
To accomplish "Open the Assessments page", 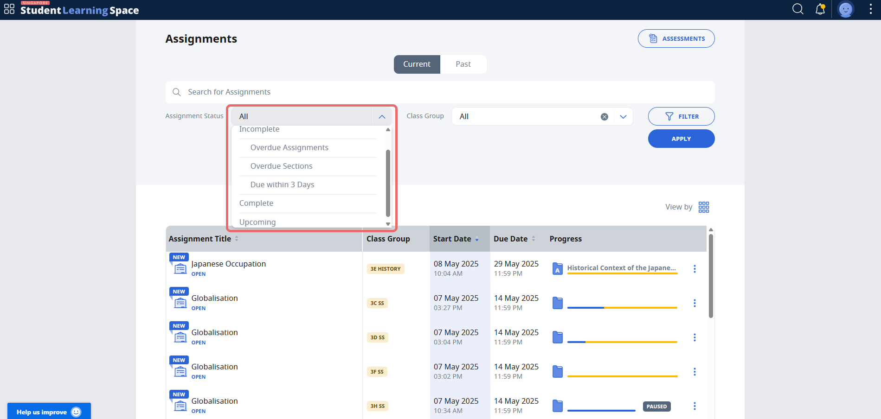I will click(x=676, y=38).
